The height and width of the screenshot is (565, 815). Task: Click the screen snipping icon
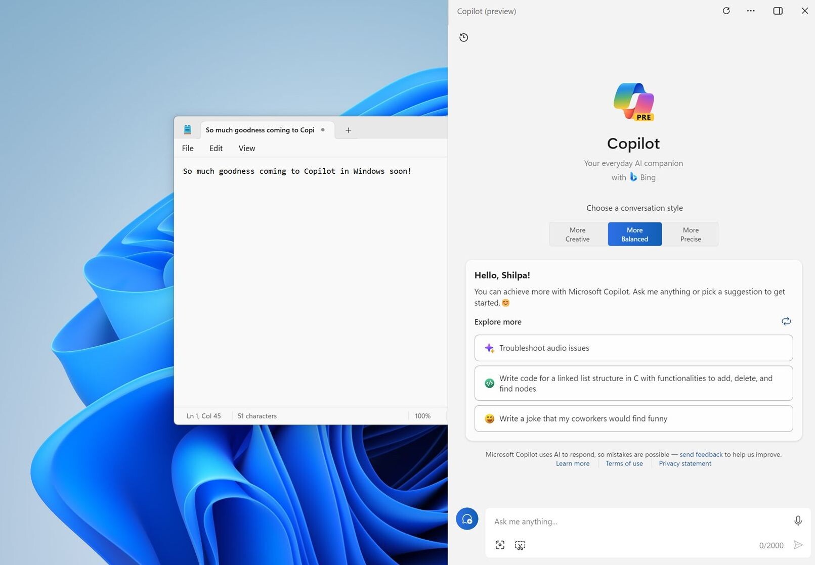tap(520, 545)
